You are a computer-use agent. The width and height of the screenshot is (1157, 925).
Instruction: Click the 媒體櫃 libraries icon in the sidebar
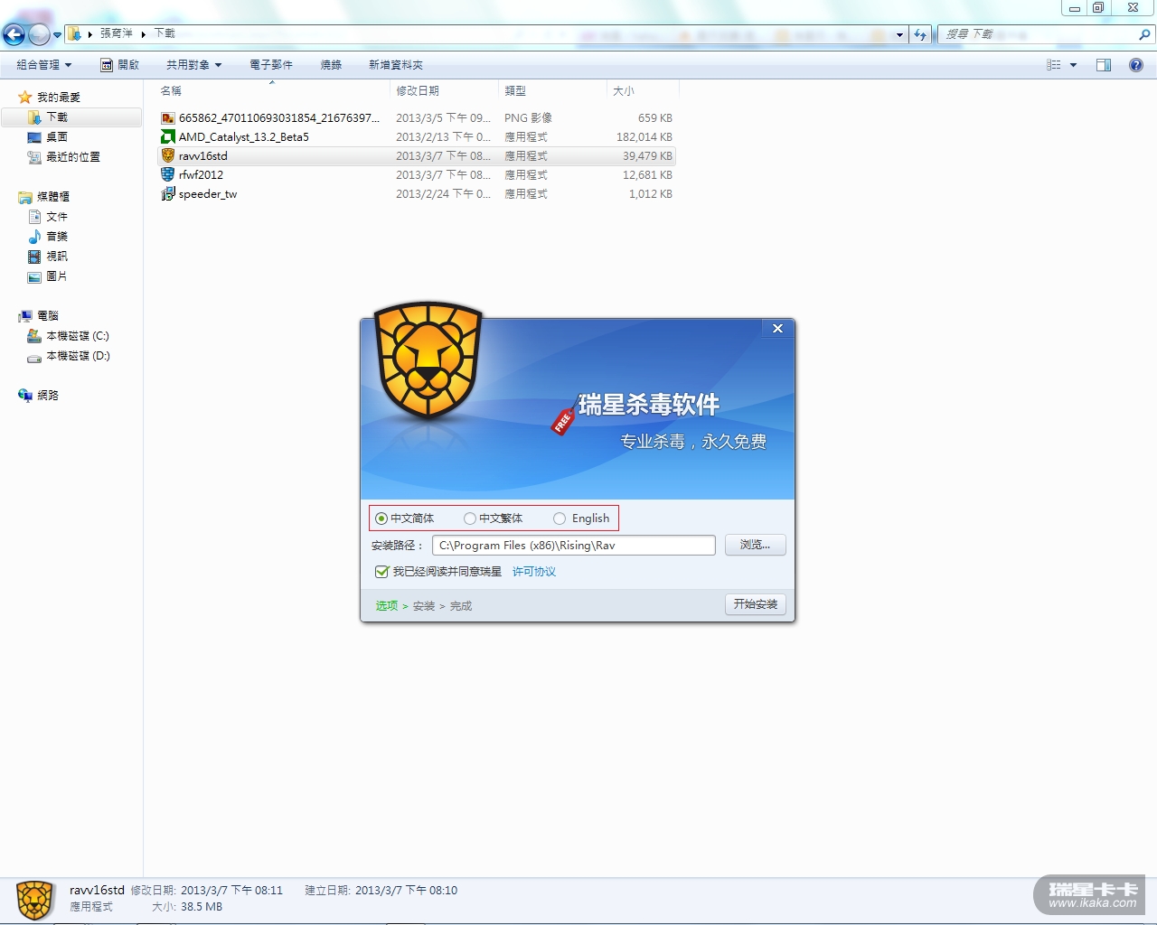(x=25, y=197)
